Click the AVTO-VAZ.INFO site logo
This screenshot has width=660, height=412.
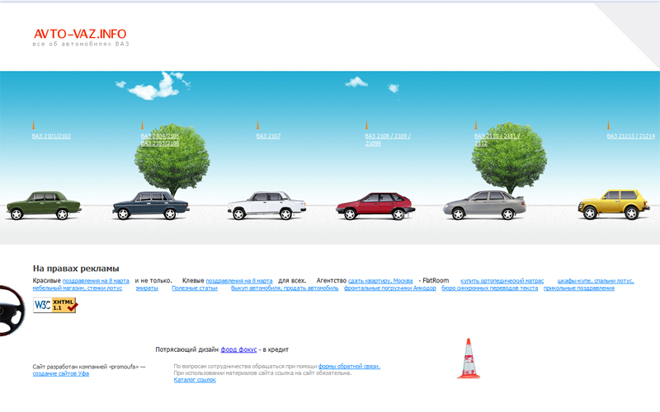[x=80, y=34]
